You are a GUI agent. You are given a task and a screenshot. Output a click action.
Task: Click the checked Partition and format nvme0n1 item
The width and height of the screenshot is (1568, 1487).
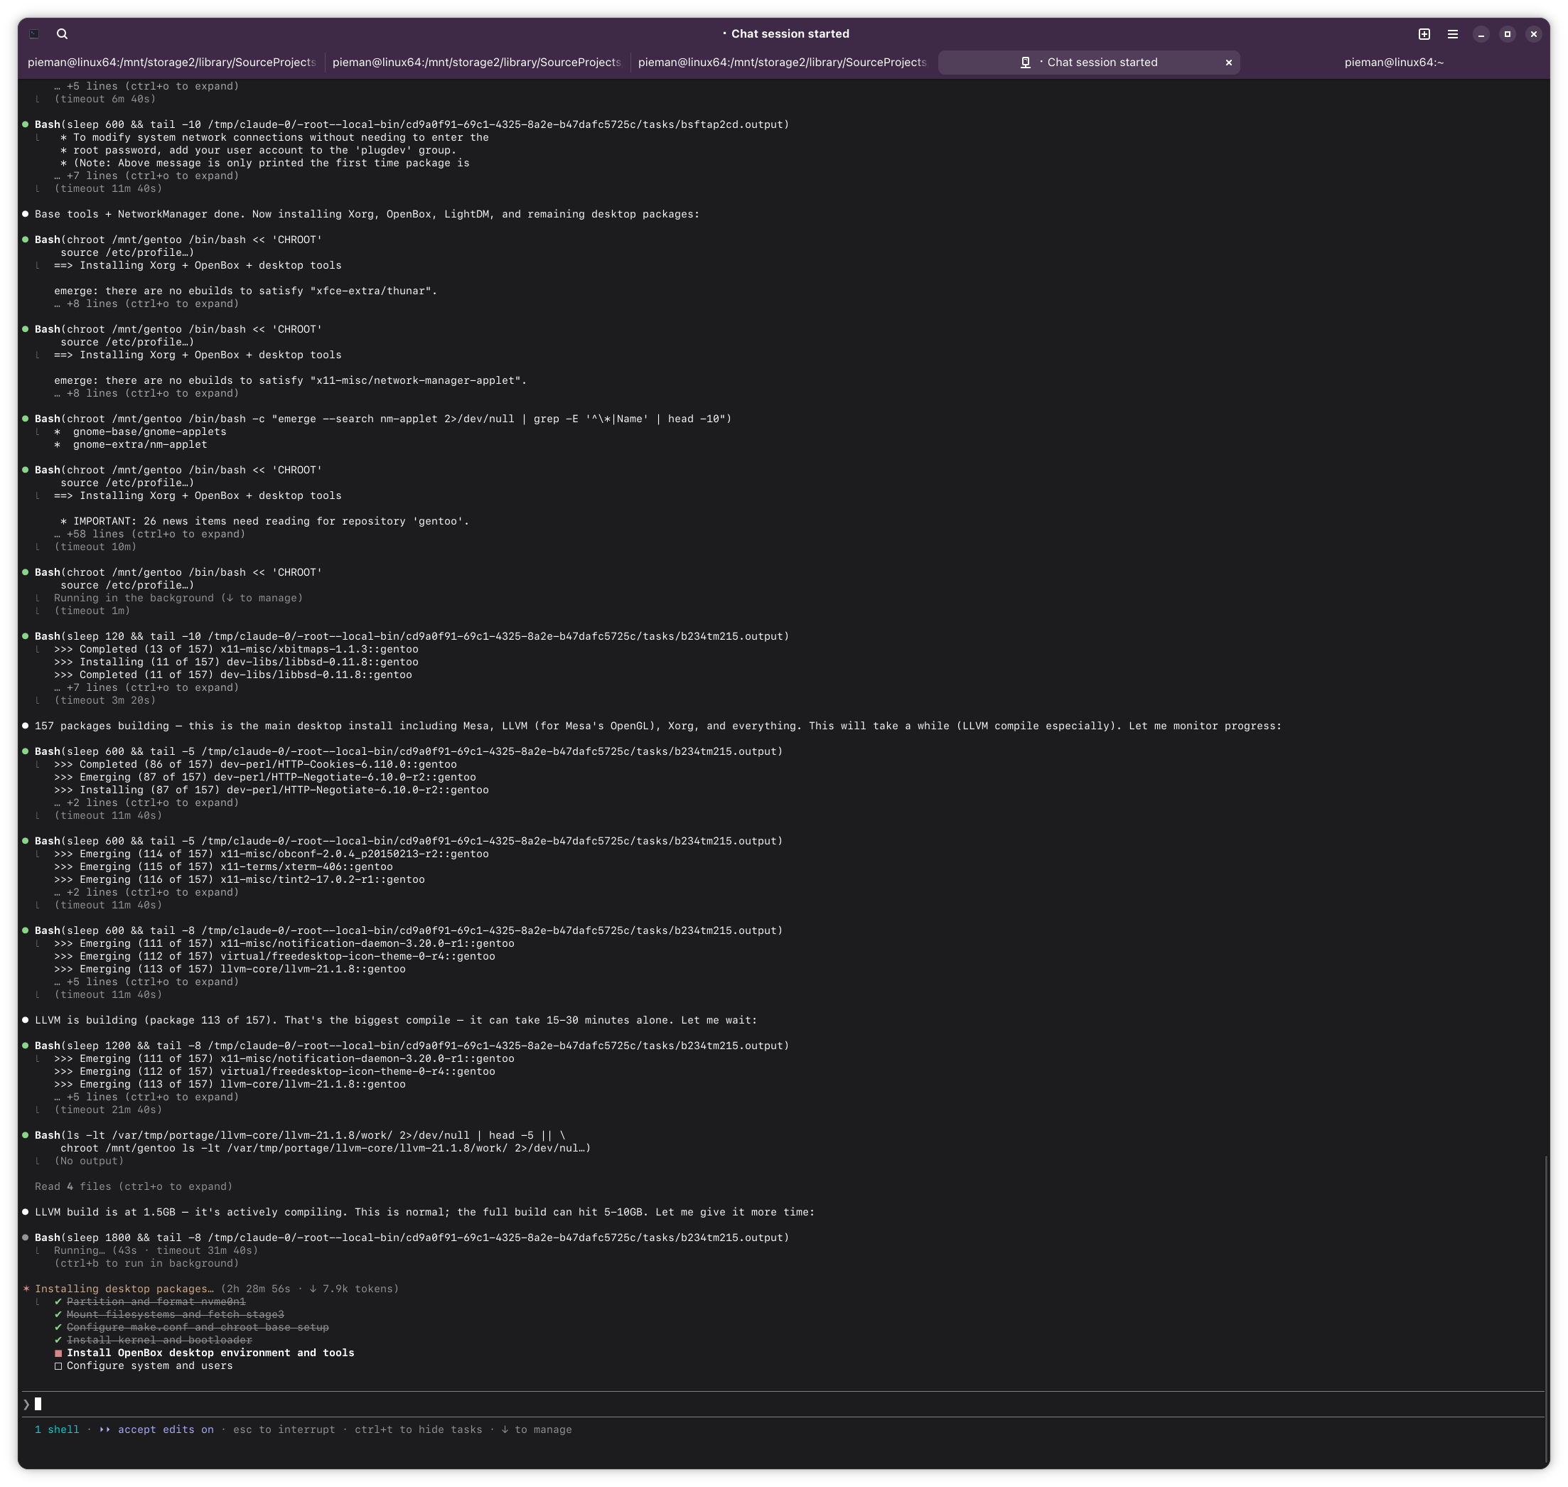(156, 1301)
